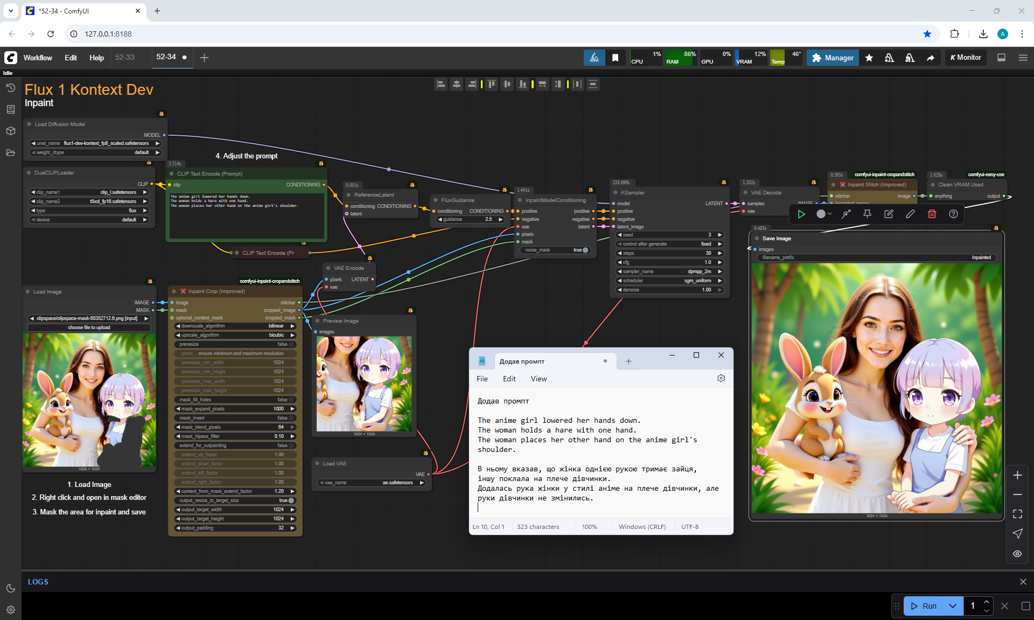Click the bypass node icon in selection toolbar
The width and height of the screenshot is (1034, 620).
click(x=846, y=214)
